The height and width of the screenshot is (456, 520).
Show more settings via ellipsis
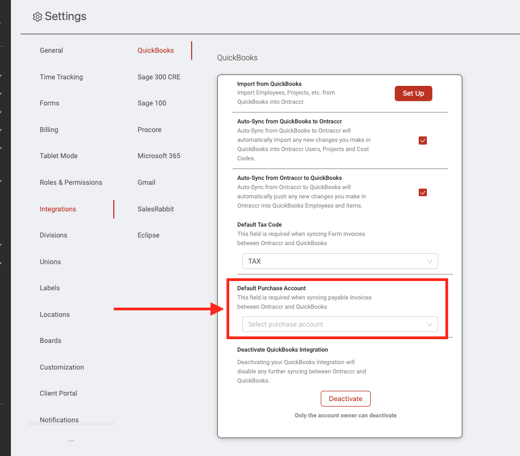pyautogui.click(x=71, y=440)
